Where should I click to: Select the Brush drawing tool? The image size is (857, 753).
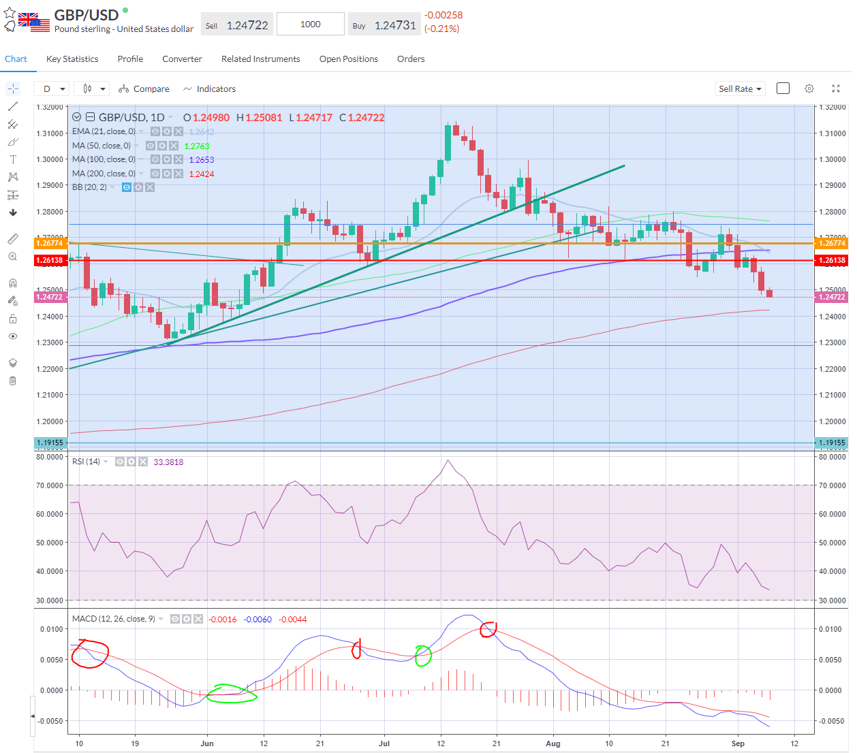pyautogui.click(x=13, y=142)
